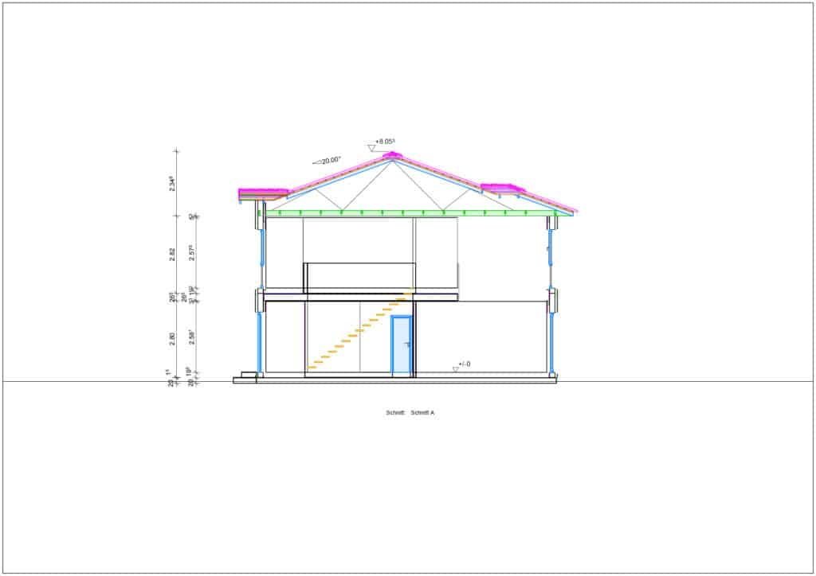Select the 2.34 roof height dimension
The image size is (816, 576).
pos(172,183)
